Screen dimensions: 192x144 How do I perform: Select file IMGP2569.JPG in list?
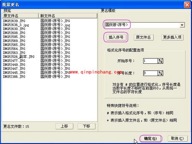click(14, 41)
